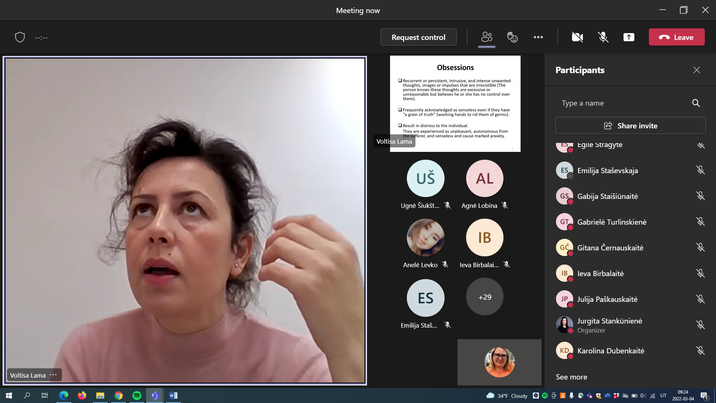Viewport: 716px width, 403px height.
Task: Open Microsoft Word from the taskbar
Action: 173,396
